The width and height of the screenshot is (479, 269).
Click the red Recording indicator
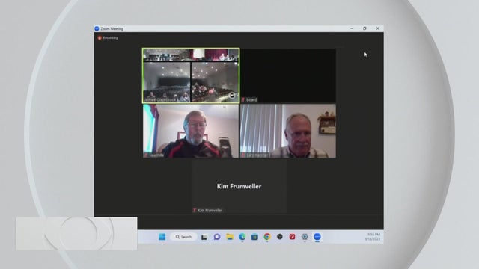click(x=108, y=38)
